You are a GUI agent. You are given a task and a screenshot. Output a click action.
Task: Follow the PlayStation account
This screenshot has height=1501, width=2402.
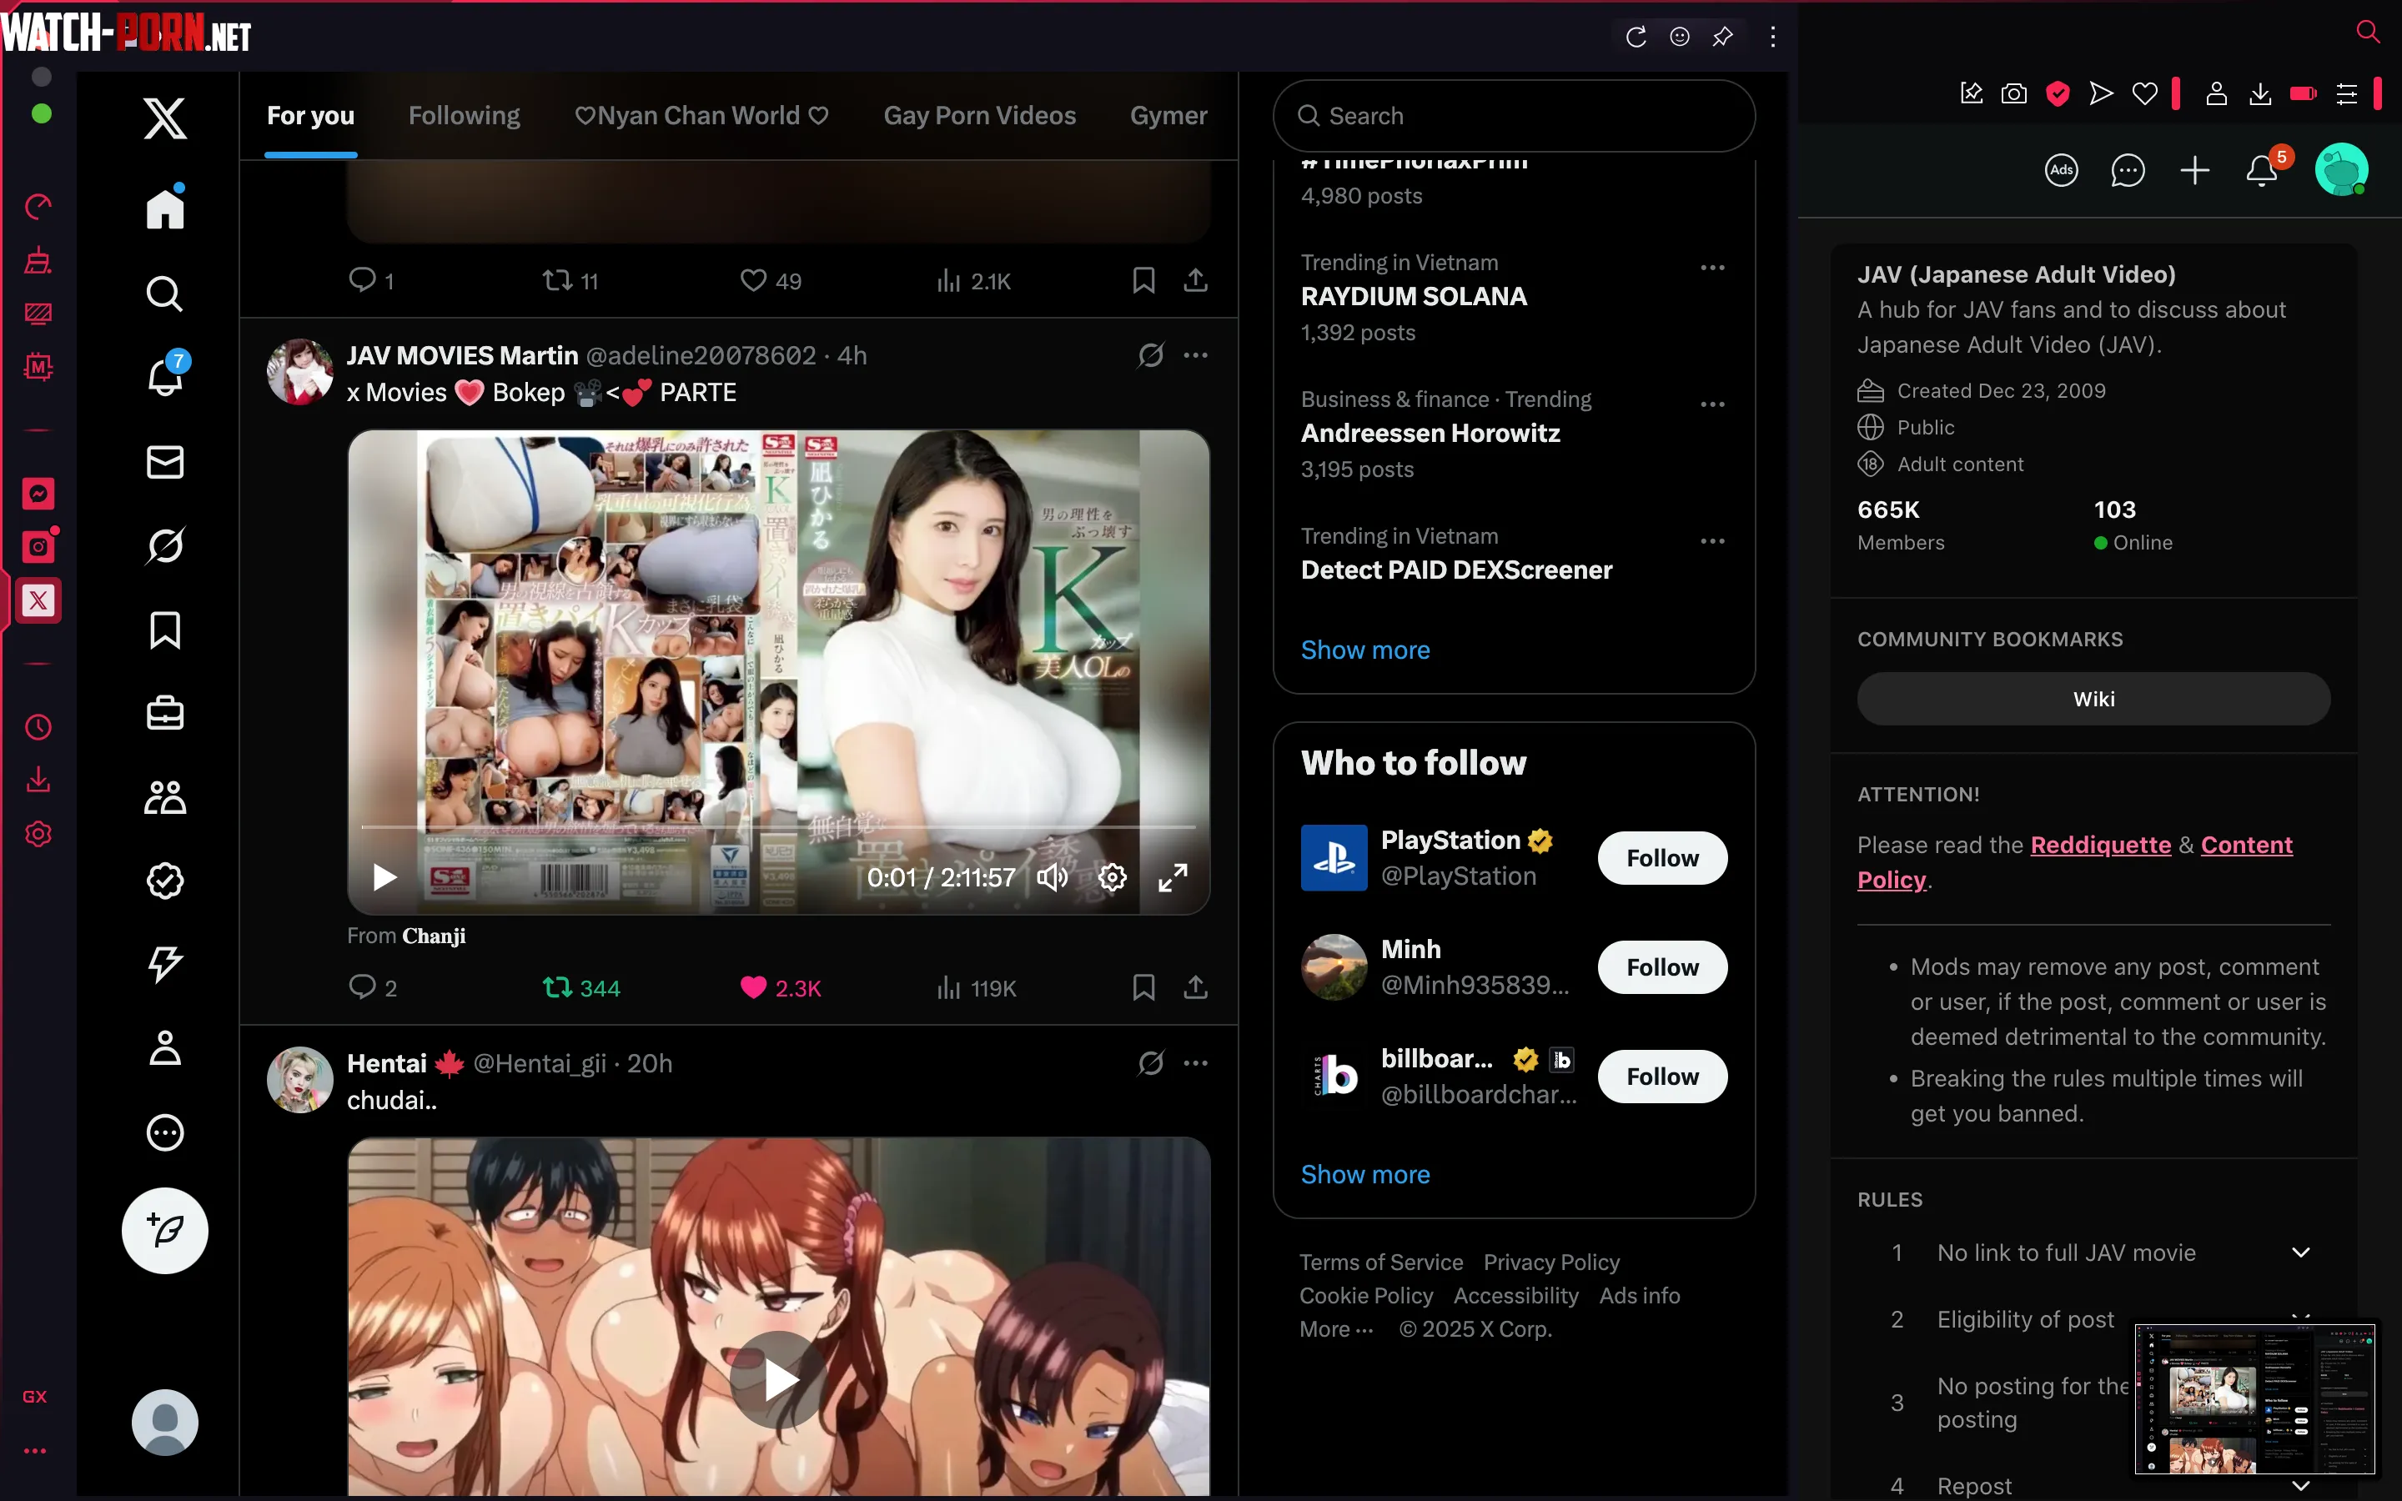[1661, 858]
